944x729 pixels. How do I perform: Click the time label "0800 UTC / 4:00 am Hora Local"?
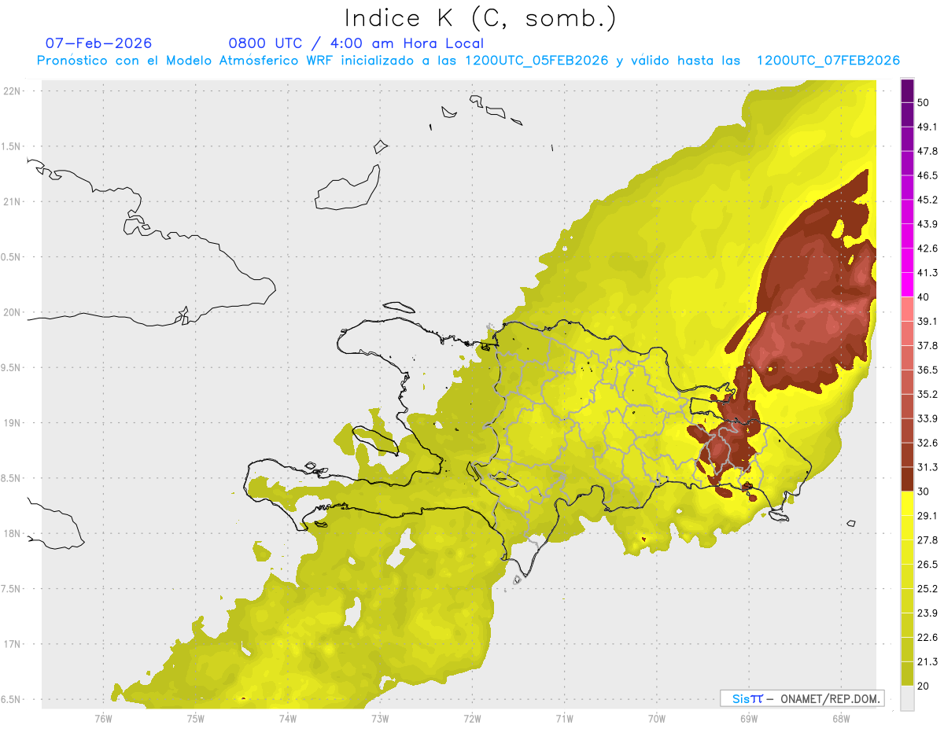coord(356,43)
